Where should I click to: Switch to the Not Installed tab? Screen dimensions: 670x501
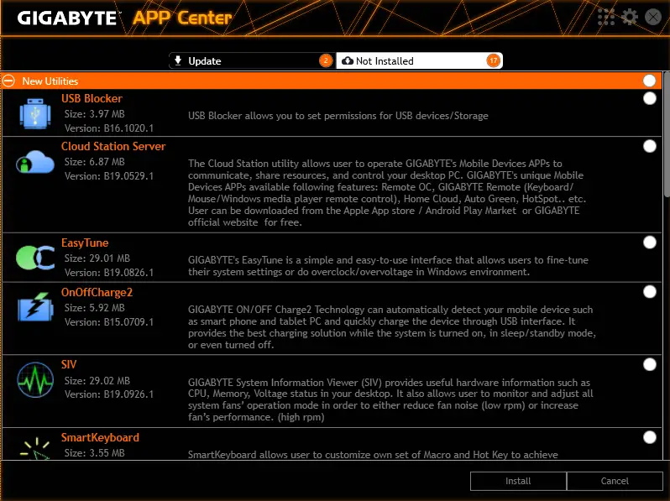point(419,60)
